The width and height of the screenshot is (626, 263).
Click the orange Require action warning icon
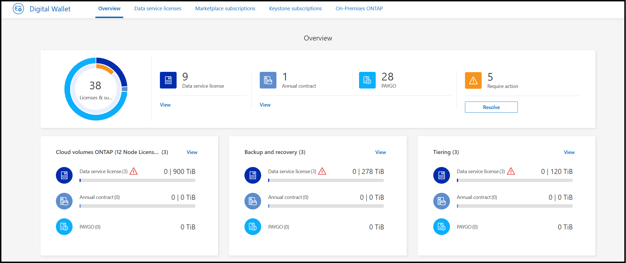click(x=473, y=80)
